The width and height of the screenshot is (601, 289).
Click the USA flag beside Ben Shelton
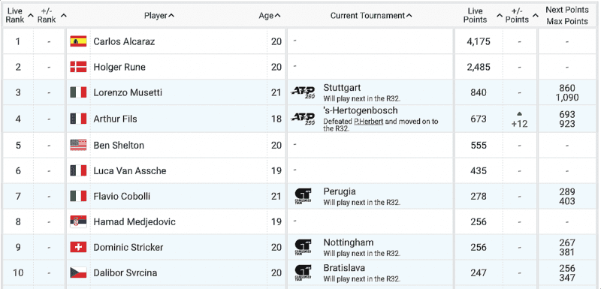(78, 145)
